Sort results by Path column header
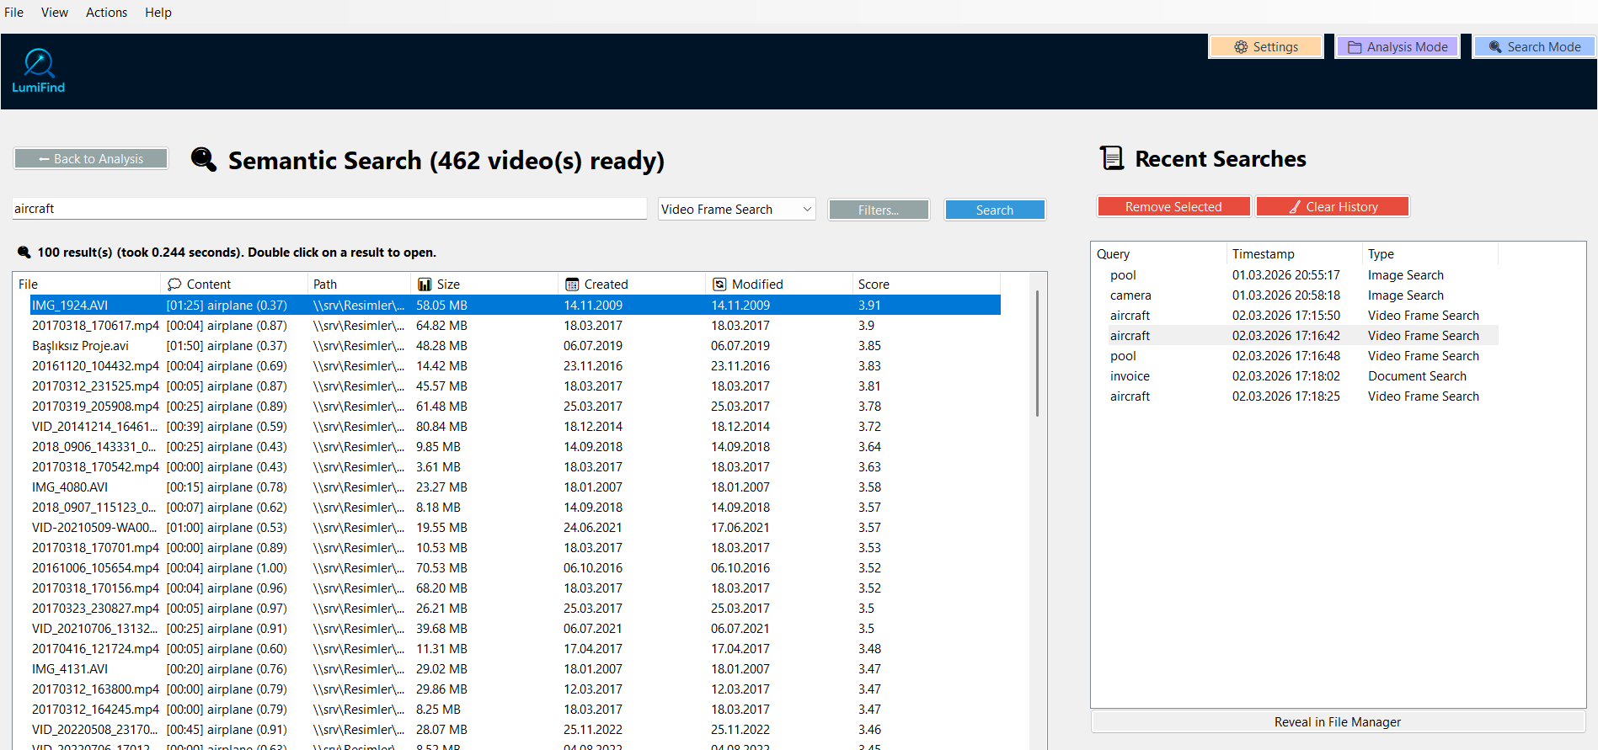The width and height of the screenshot is (1598, 750). pyautogui.click(x=359, y=285)
